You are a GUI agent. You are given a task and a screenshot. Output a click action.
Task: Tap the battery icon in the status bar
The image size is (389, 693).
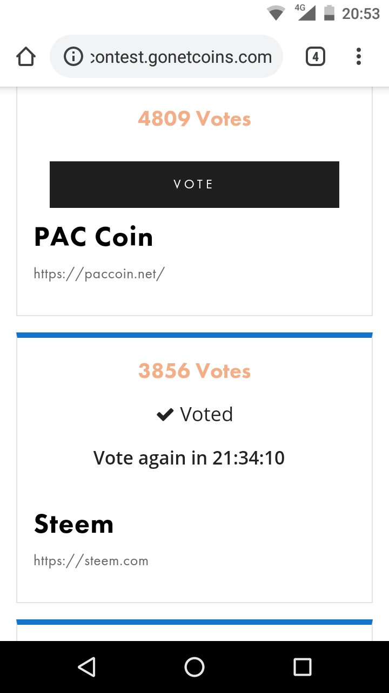pos(329,13)
